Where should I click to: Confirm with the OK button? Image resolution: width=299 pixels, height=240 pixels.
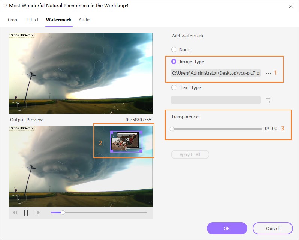(227, 228)
